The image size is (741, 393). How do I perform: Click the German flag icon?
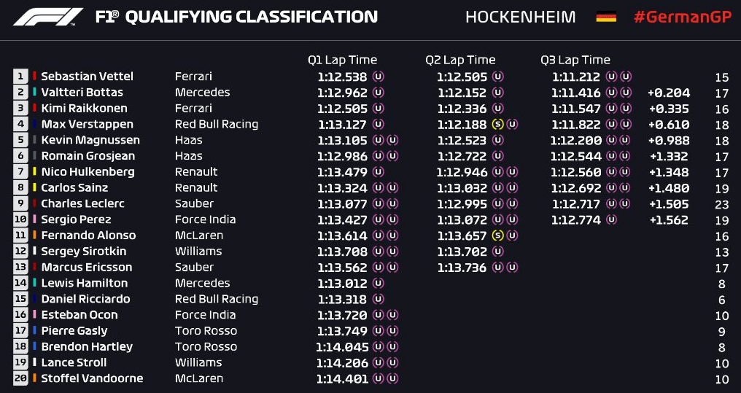[x=606, y=17]
